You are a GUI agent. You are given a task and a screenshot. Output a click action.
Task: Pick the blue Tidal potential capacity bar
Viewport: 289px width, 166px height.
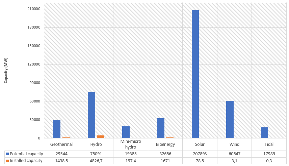point(264,133)
